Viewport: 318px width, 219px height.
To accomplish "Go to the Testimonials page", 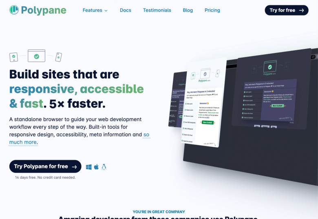I will coord(157,10).
